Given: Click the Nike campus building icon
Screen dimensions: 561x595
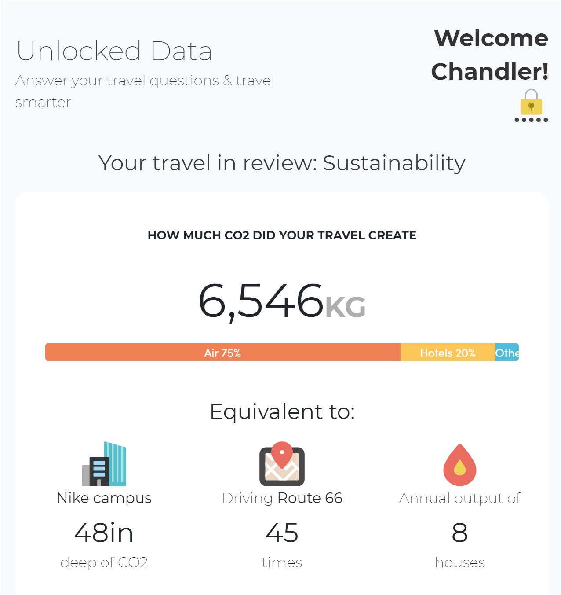Looking at the screenshot, I should point(104,464).
